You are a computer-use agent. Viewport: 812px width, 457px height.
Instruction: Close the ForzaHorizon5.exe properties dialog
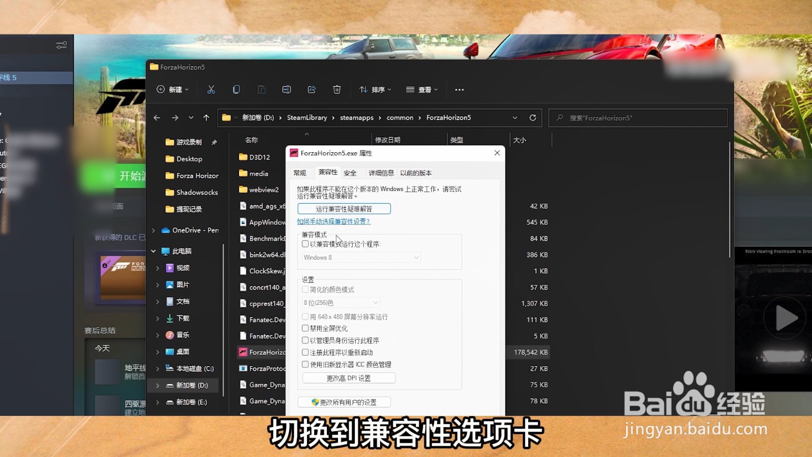point(497,153)
